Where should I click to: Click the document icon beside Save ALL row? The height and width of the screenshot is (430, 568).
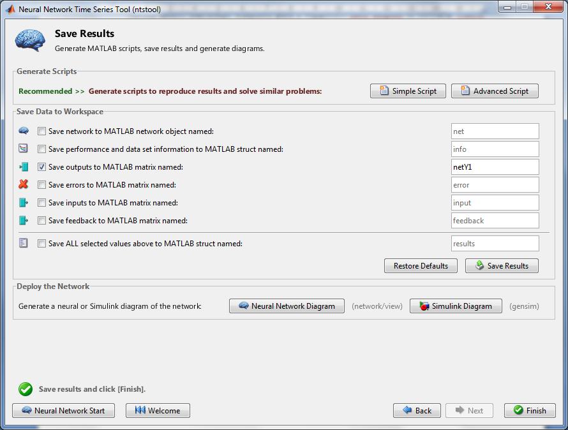[23, 242]
